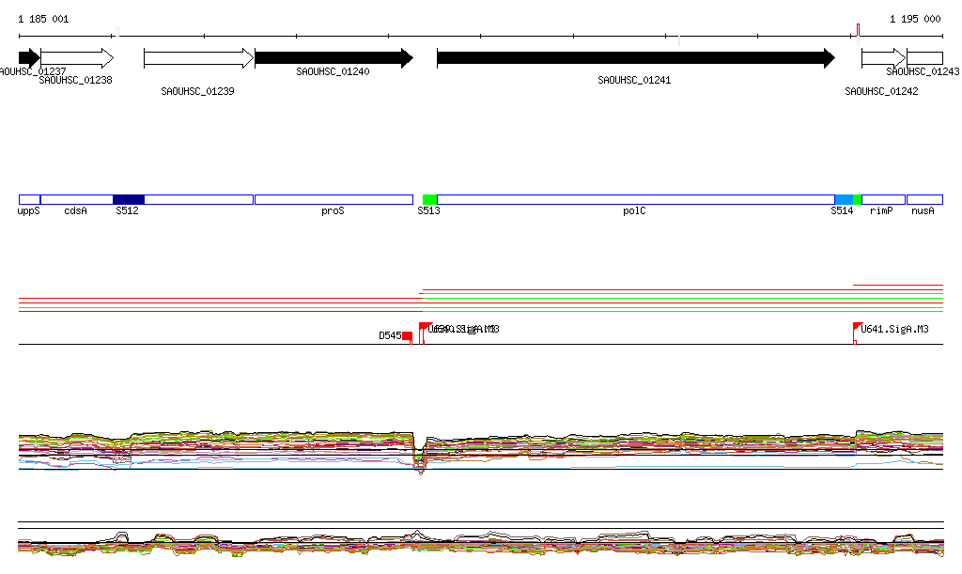Select the cdsA segment box
Image resolution: width=962 pixels, height=574 pixels.
77,199
